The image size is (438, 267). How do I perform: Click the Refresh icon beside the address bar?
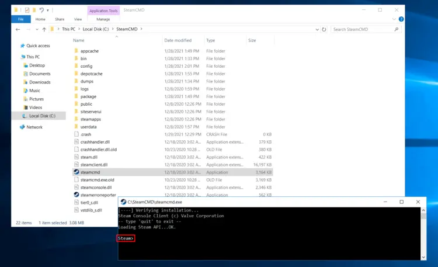(324, 29)
